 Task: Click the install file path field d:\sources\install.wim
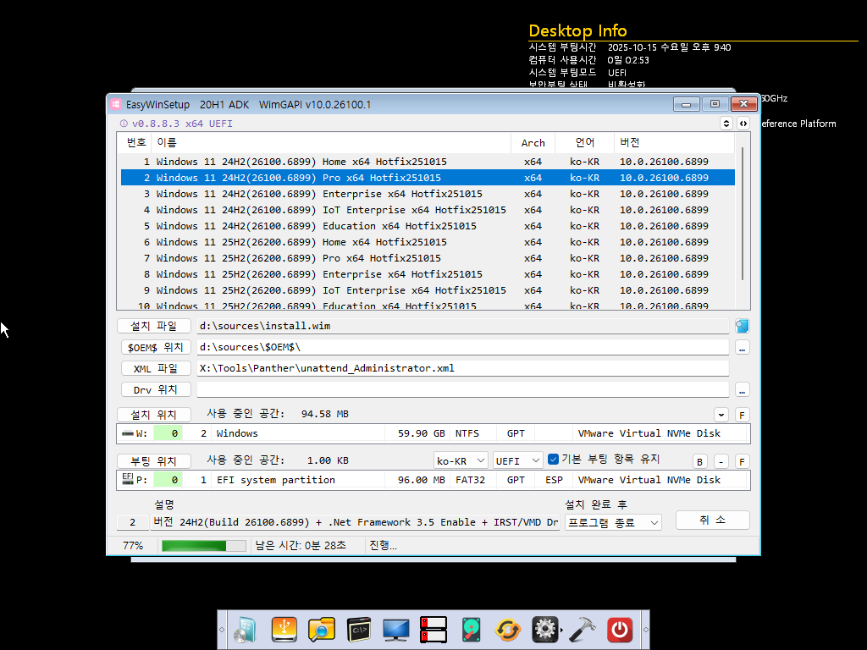tap(463, 326)
